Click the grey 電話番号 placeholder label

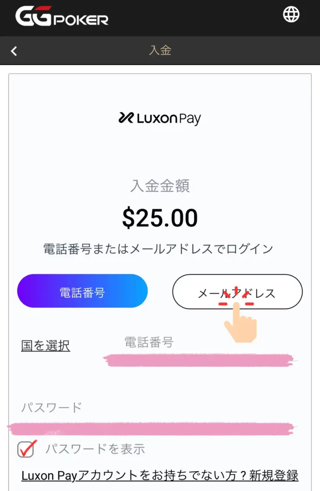[x=149, y=342]
